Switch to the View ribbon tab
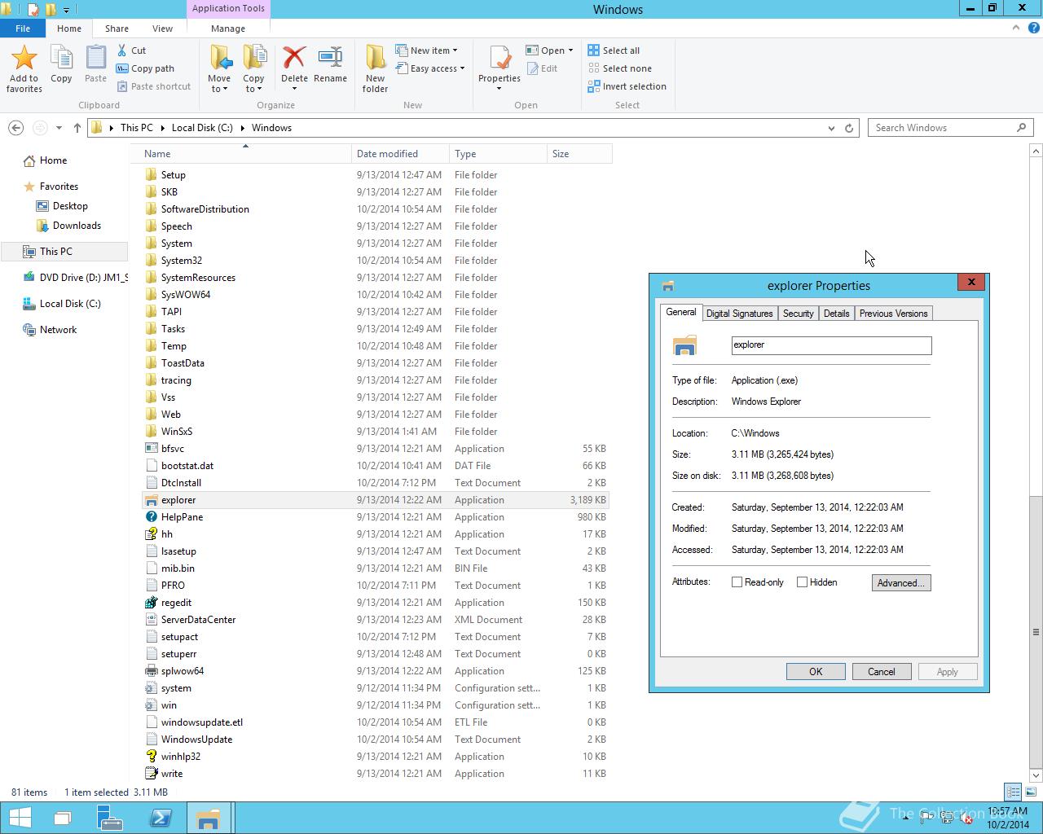Viewport: 1043px width, 834px height. (x=162, y=29)
